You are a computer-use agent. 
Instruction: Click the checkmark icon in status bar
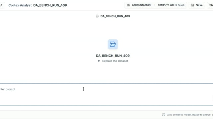(163, 115)
